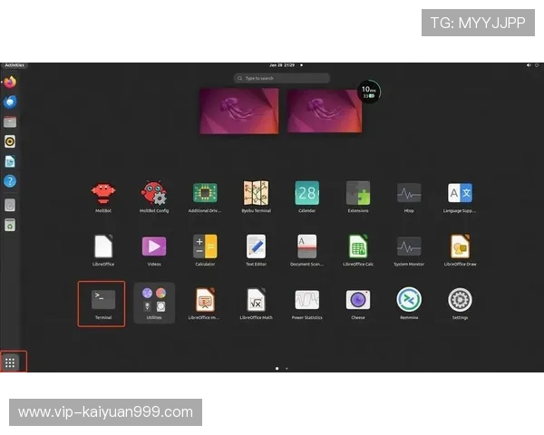Click the Show Applications grid button
This screenshot has height=435, width=544.
pos(10,362)
